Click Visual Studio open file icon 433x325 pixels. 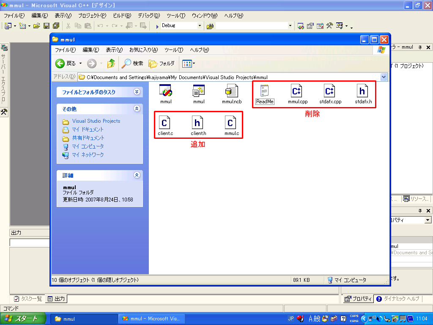click(36, 26)
